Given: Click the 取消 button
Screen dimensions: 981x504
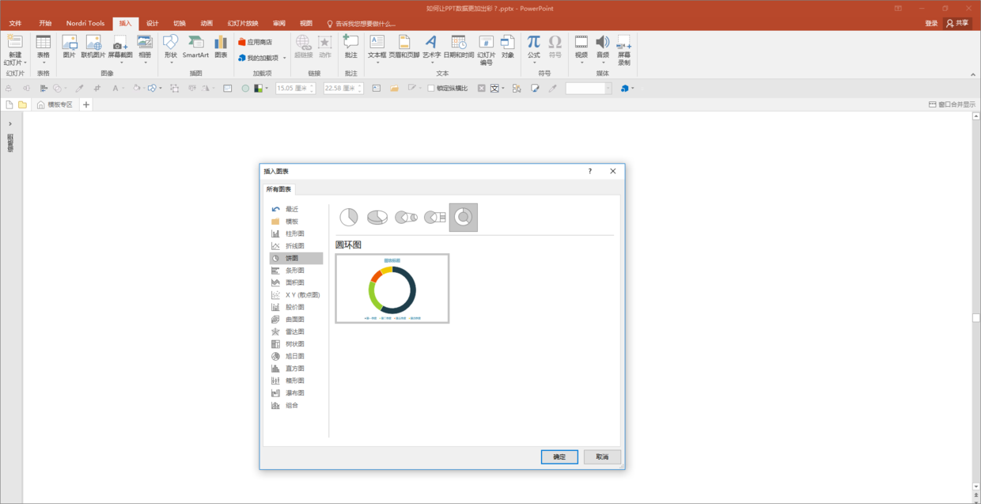Looking at the screenshot, I should pos(602,457).
